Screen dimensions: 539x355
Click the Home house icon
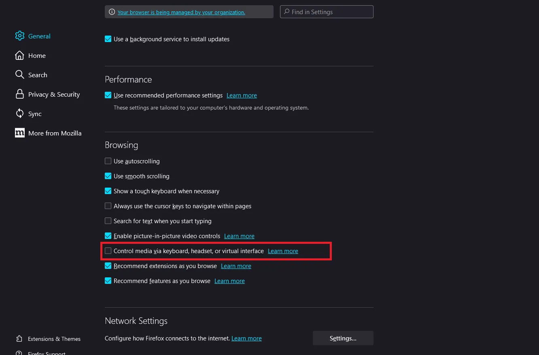pos(19,55)
